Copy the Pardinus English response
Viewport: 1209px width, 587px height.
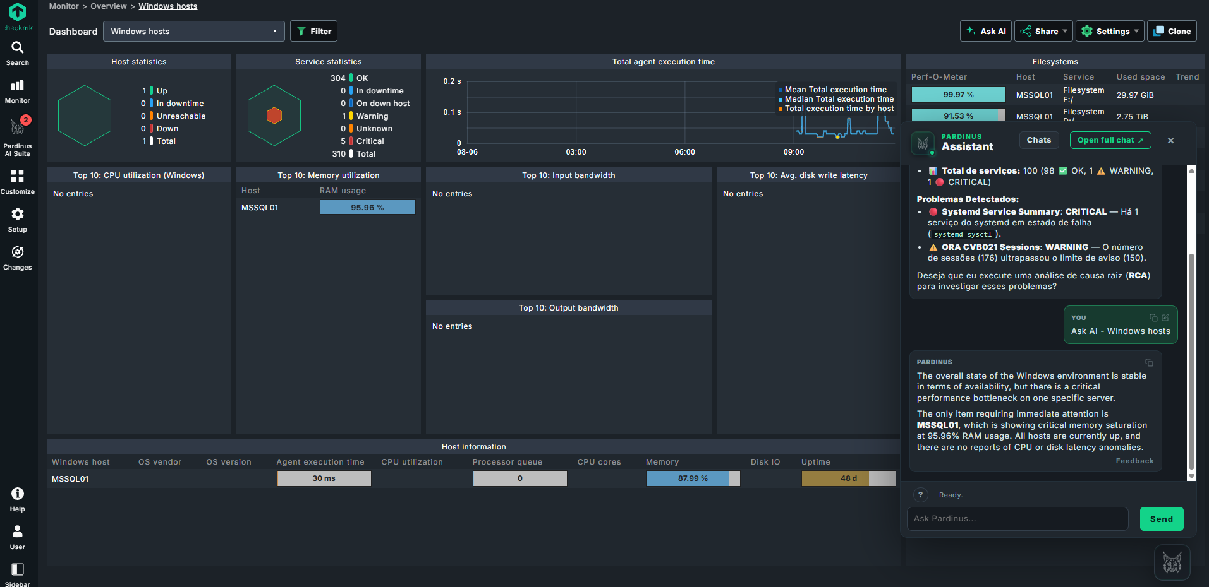(x=1149, y=362)
